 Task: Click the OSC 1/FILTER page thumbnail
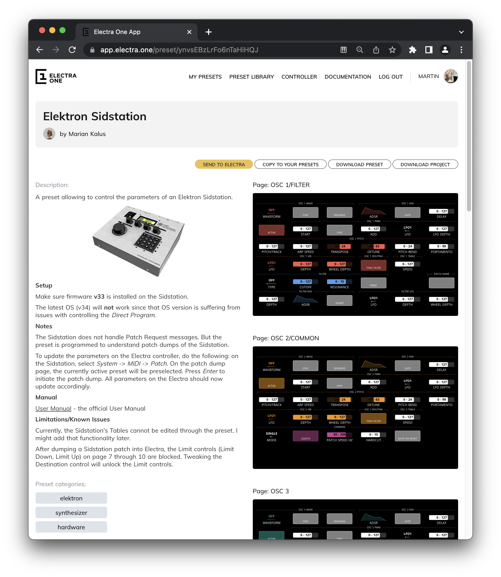point(355,254)
